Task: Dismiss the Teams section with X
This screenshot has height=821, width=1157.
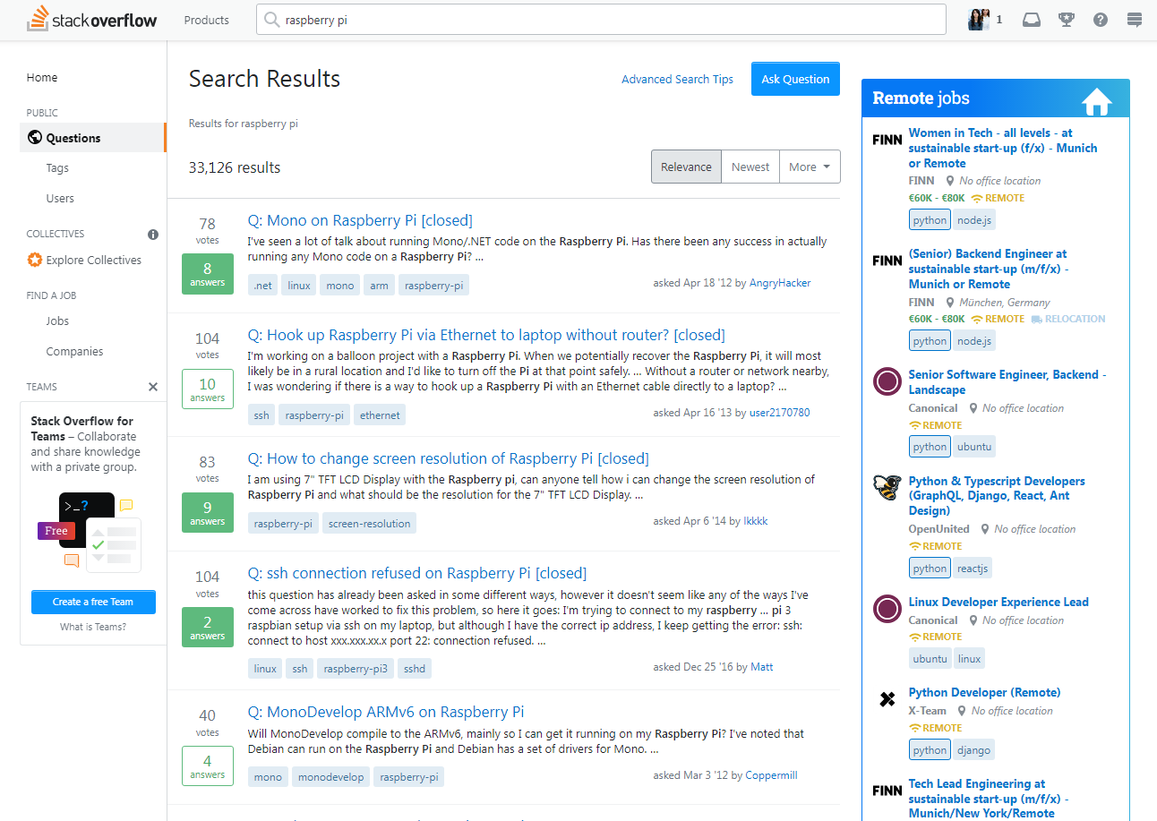Action: point(153,387)
